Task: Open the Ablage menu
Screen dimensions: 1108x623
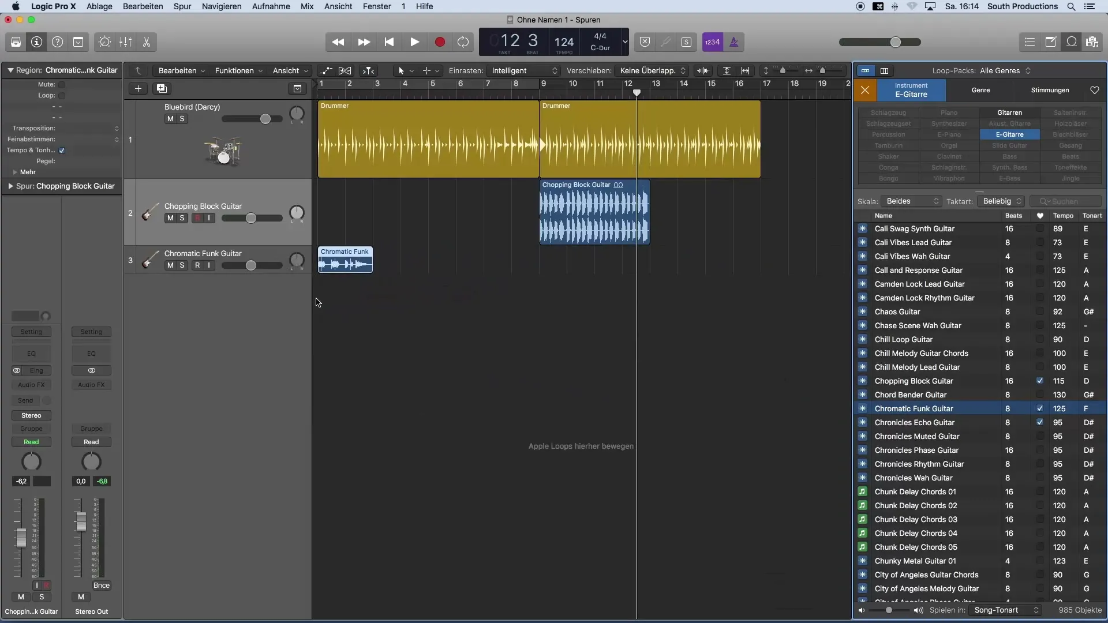Action: 99,6
